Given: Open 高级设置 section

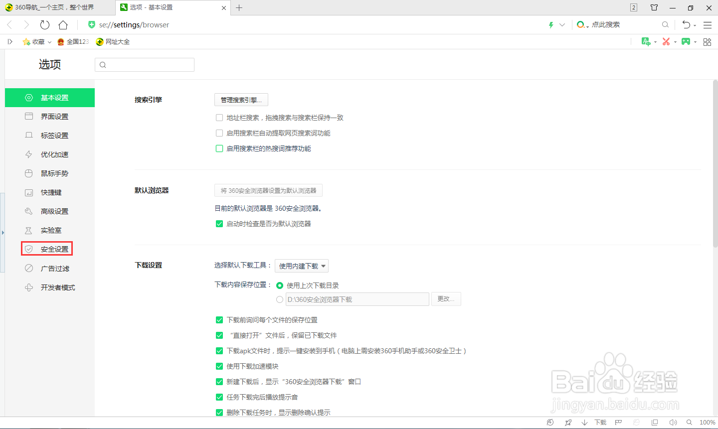Looking at the screenshot, I should click(x=50, y=211).
